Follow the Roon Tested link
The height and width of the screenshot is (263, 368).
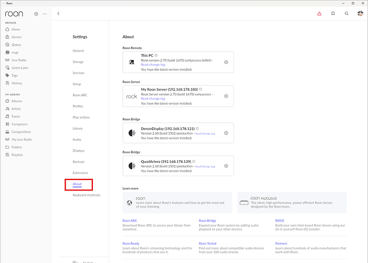coord(207,243)
